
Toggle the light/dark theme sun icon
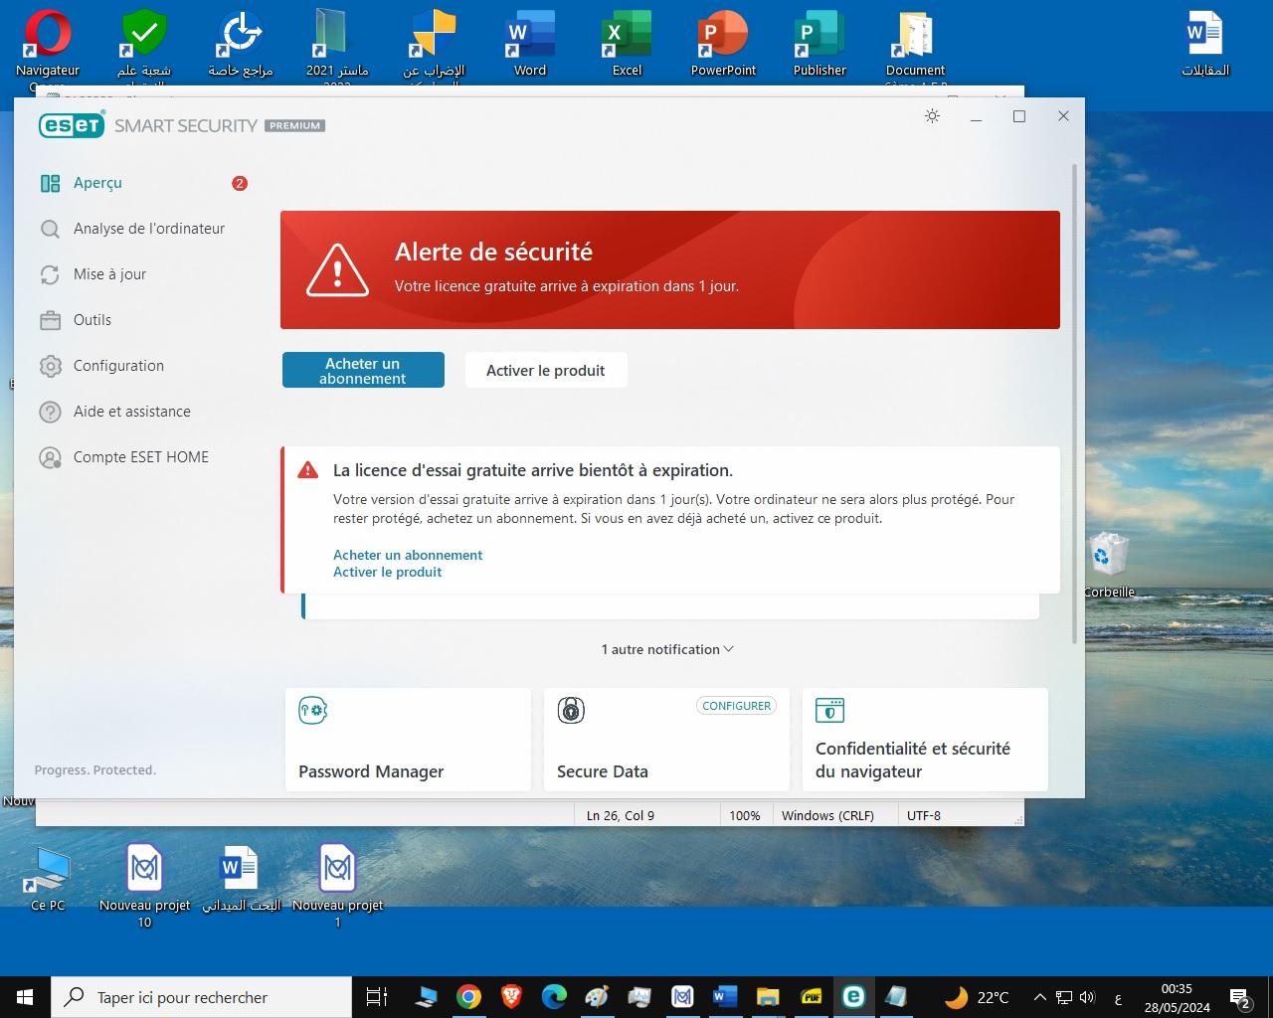pos(932,116)
